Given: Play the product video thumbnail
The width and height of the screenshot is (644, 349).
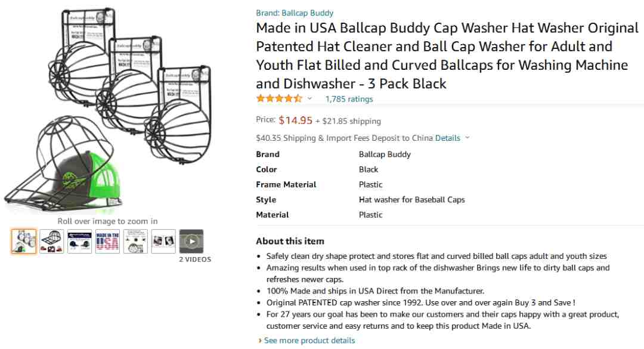Looking at the screenshot, I should click(x=191, y=241).
